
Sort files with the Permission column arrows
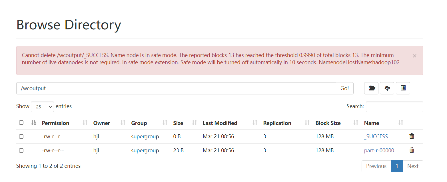tap(85, 122)
